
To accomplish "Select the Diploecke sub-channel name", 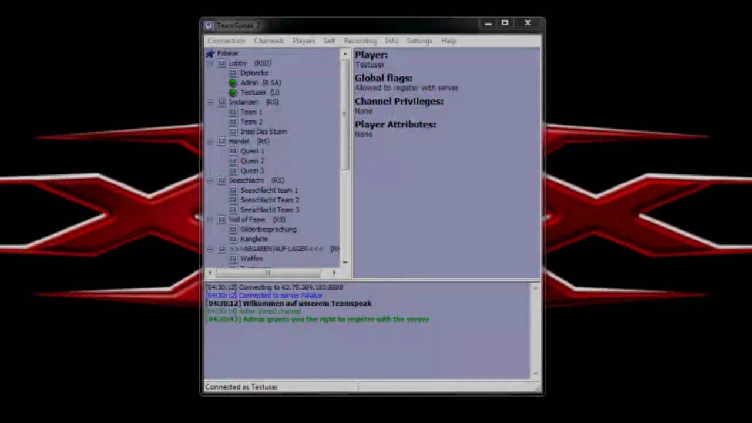I will point(254,73).
